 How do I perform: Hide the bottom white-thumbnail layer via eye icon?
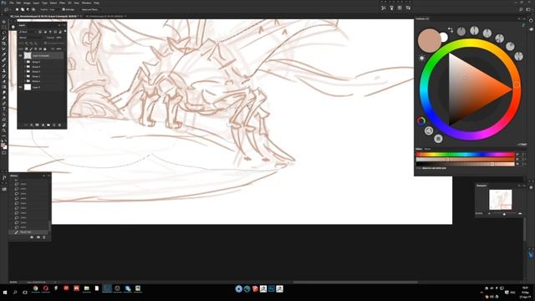click(20, 87)
